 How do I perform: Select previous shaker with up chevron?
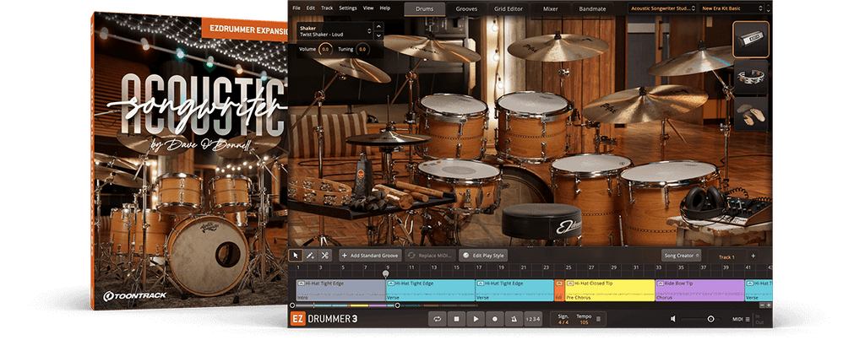tap(378, 26)
